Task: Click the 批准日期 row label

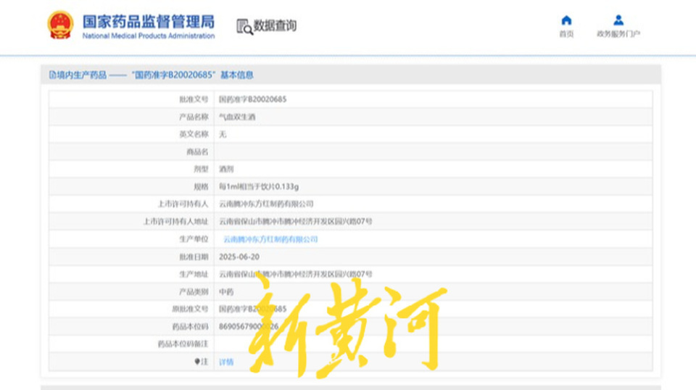Action: pyautogui.click(x=194, y=257)
